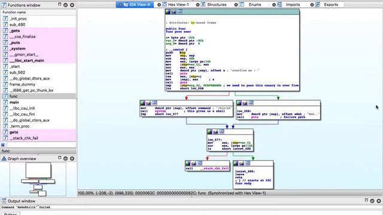Click the third title icon of the system call node
This screenshot has height=215, width=383.
[154, 103]
